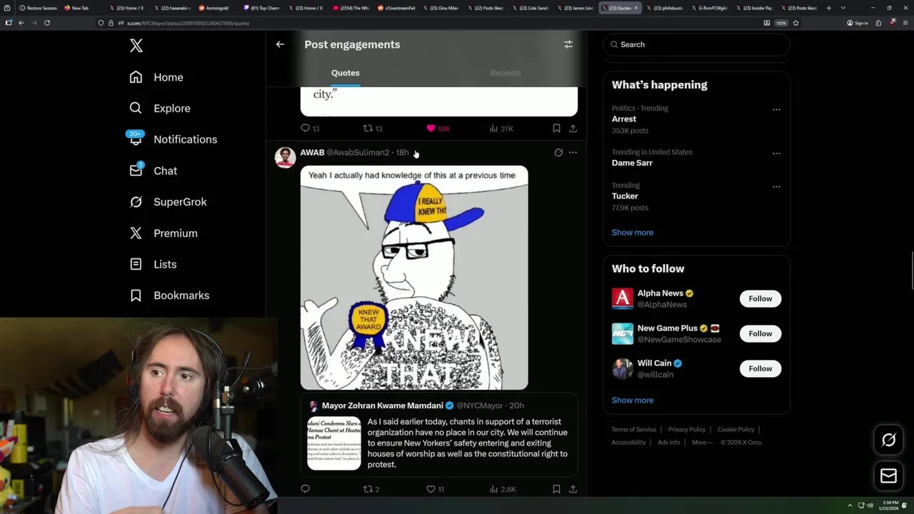The height and width of the screenshot is (514, 914).
Task: Follow New Game Plus
Action: coord(760,333)
